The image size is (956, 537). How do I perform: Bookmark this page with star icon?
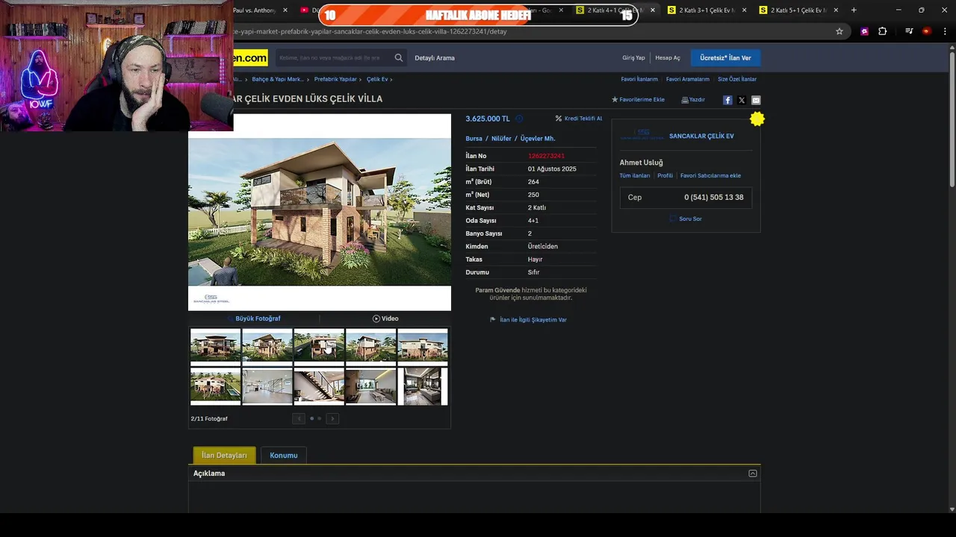tap(839, 31)
